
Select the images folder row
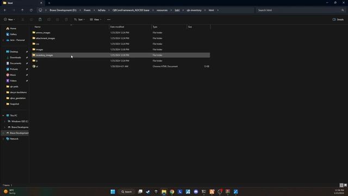121,50
